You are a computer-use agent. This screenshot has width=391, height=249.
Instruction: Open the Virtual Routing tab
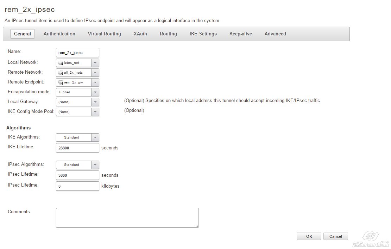point(104,34)
